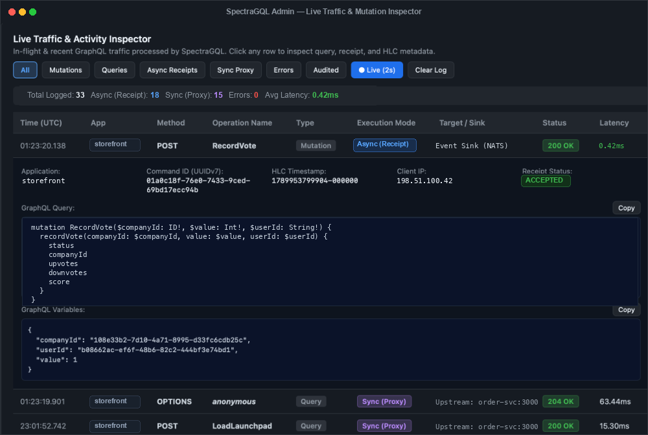Screen dimensions: 648x435
Task: Click the Client IP 198.51.100.42
Action: pos(424,181)
